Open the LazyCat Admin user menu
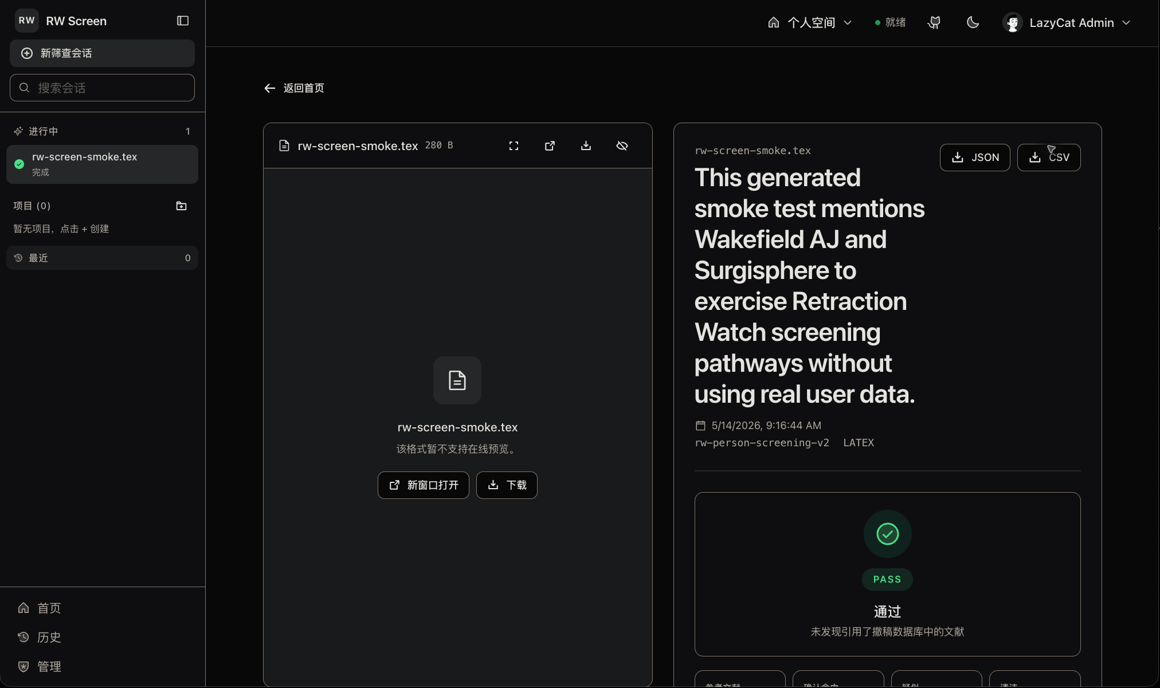This screenshot has width=1160, height=688. (x=1067, y=22)
